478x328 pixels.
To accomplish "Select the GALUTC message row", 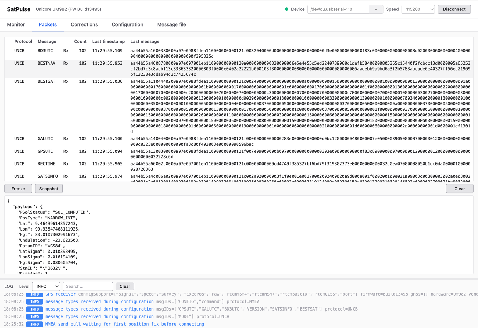I will (x=239, y=141).
